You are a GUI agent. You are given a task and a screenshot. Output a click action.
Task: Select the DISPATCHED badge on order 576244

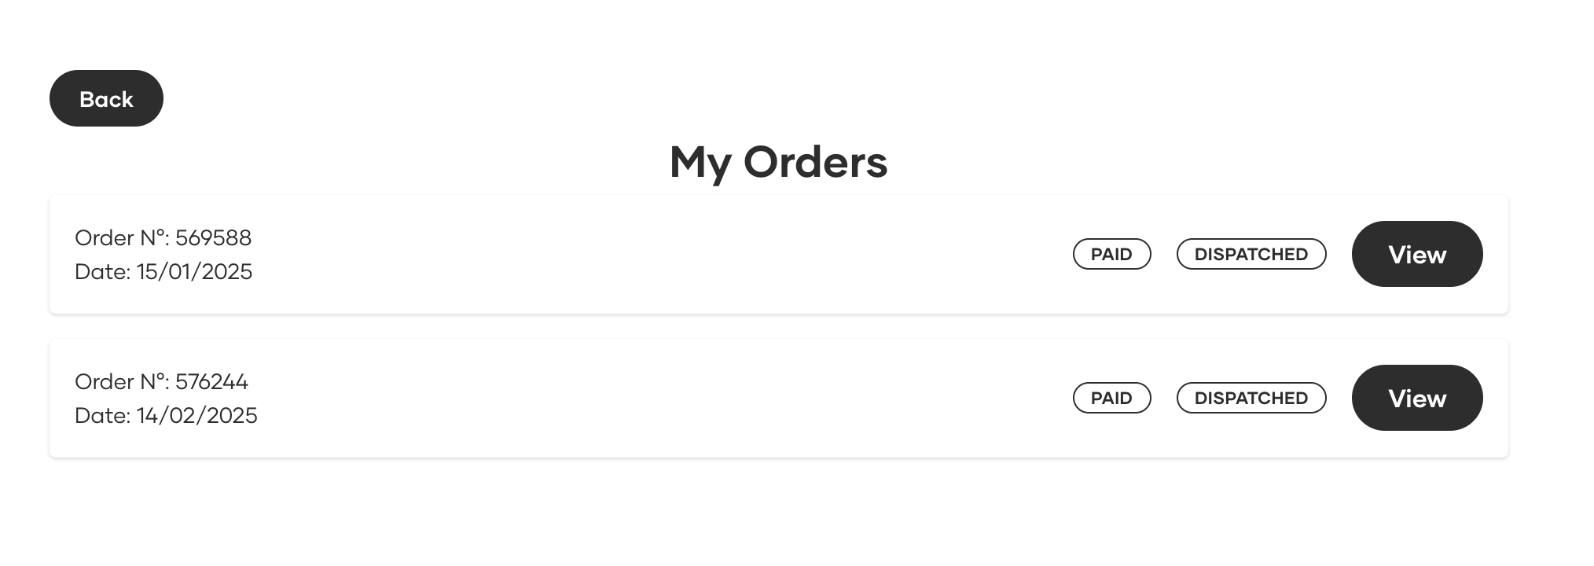1251,398
